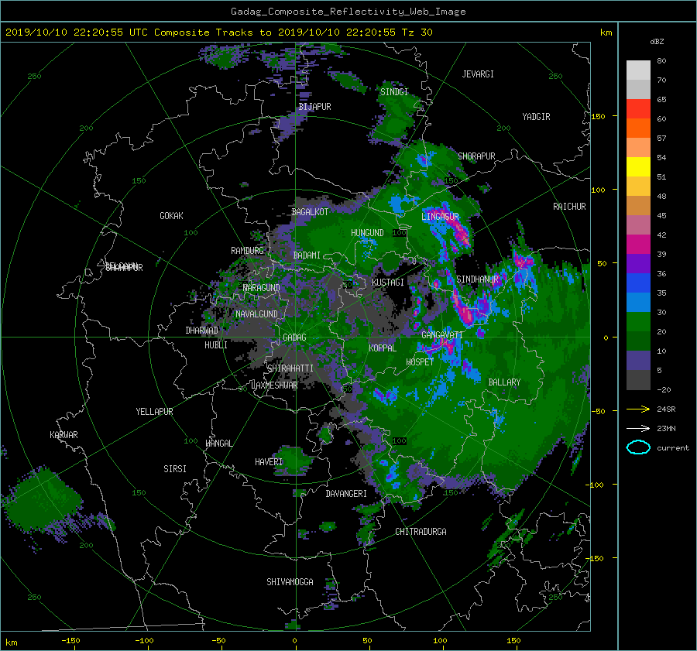Click the GOKAK city label

(x=172, y=216)
